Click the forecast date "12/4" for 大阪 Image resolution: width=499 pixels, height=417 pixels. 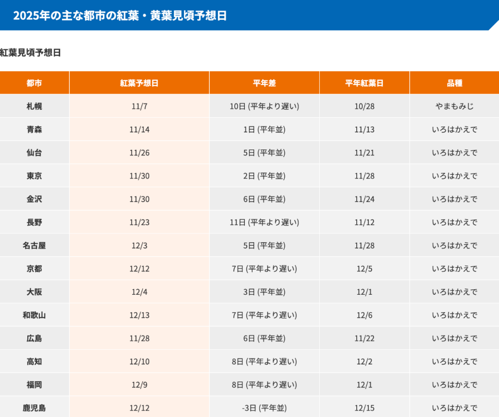click(x=140, y=292)
